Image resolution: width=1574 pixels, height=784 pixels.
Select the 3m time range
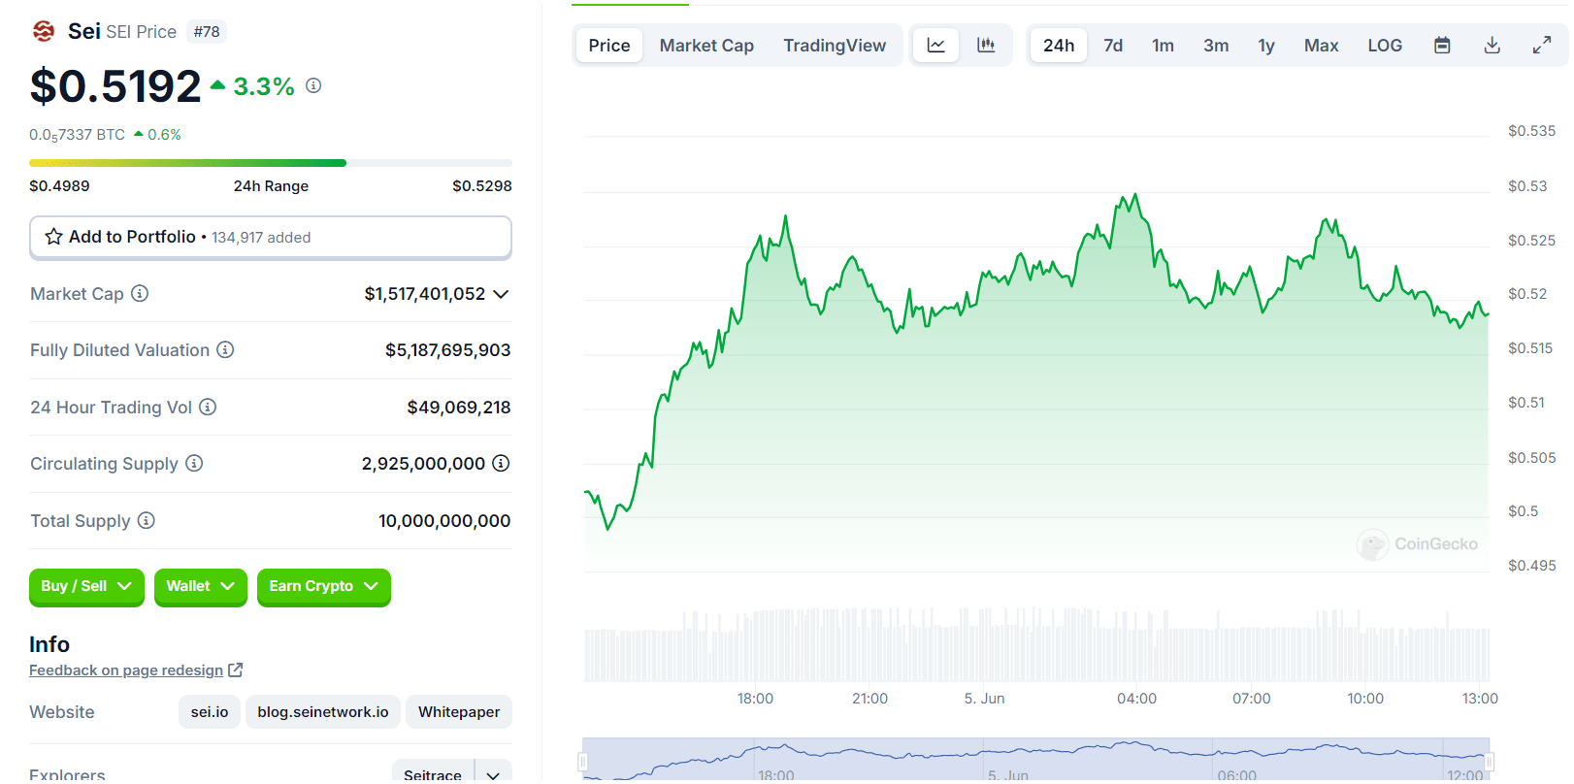(x=1216, y=46)
